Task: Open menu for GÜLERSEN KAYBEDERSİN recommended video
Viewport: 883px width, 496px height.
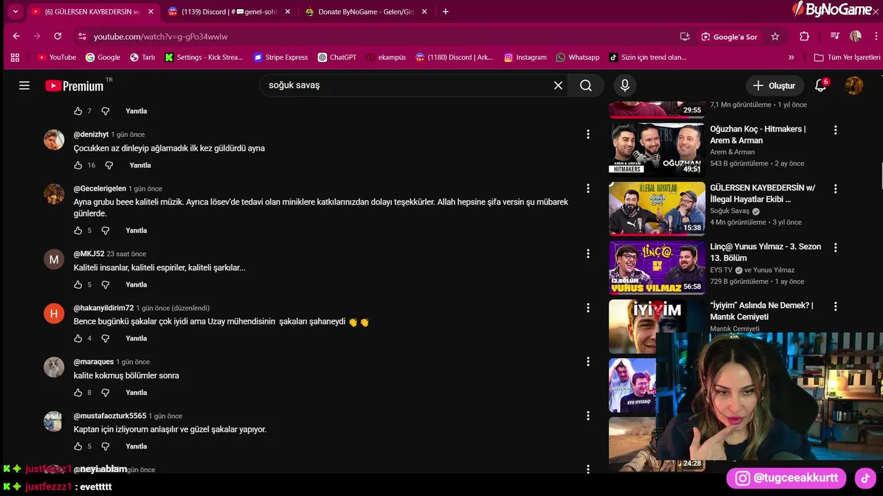Action: coord(835,189)
